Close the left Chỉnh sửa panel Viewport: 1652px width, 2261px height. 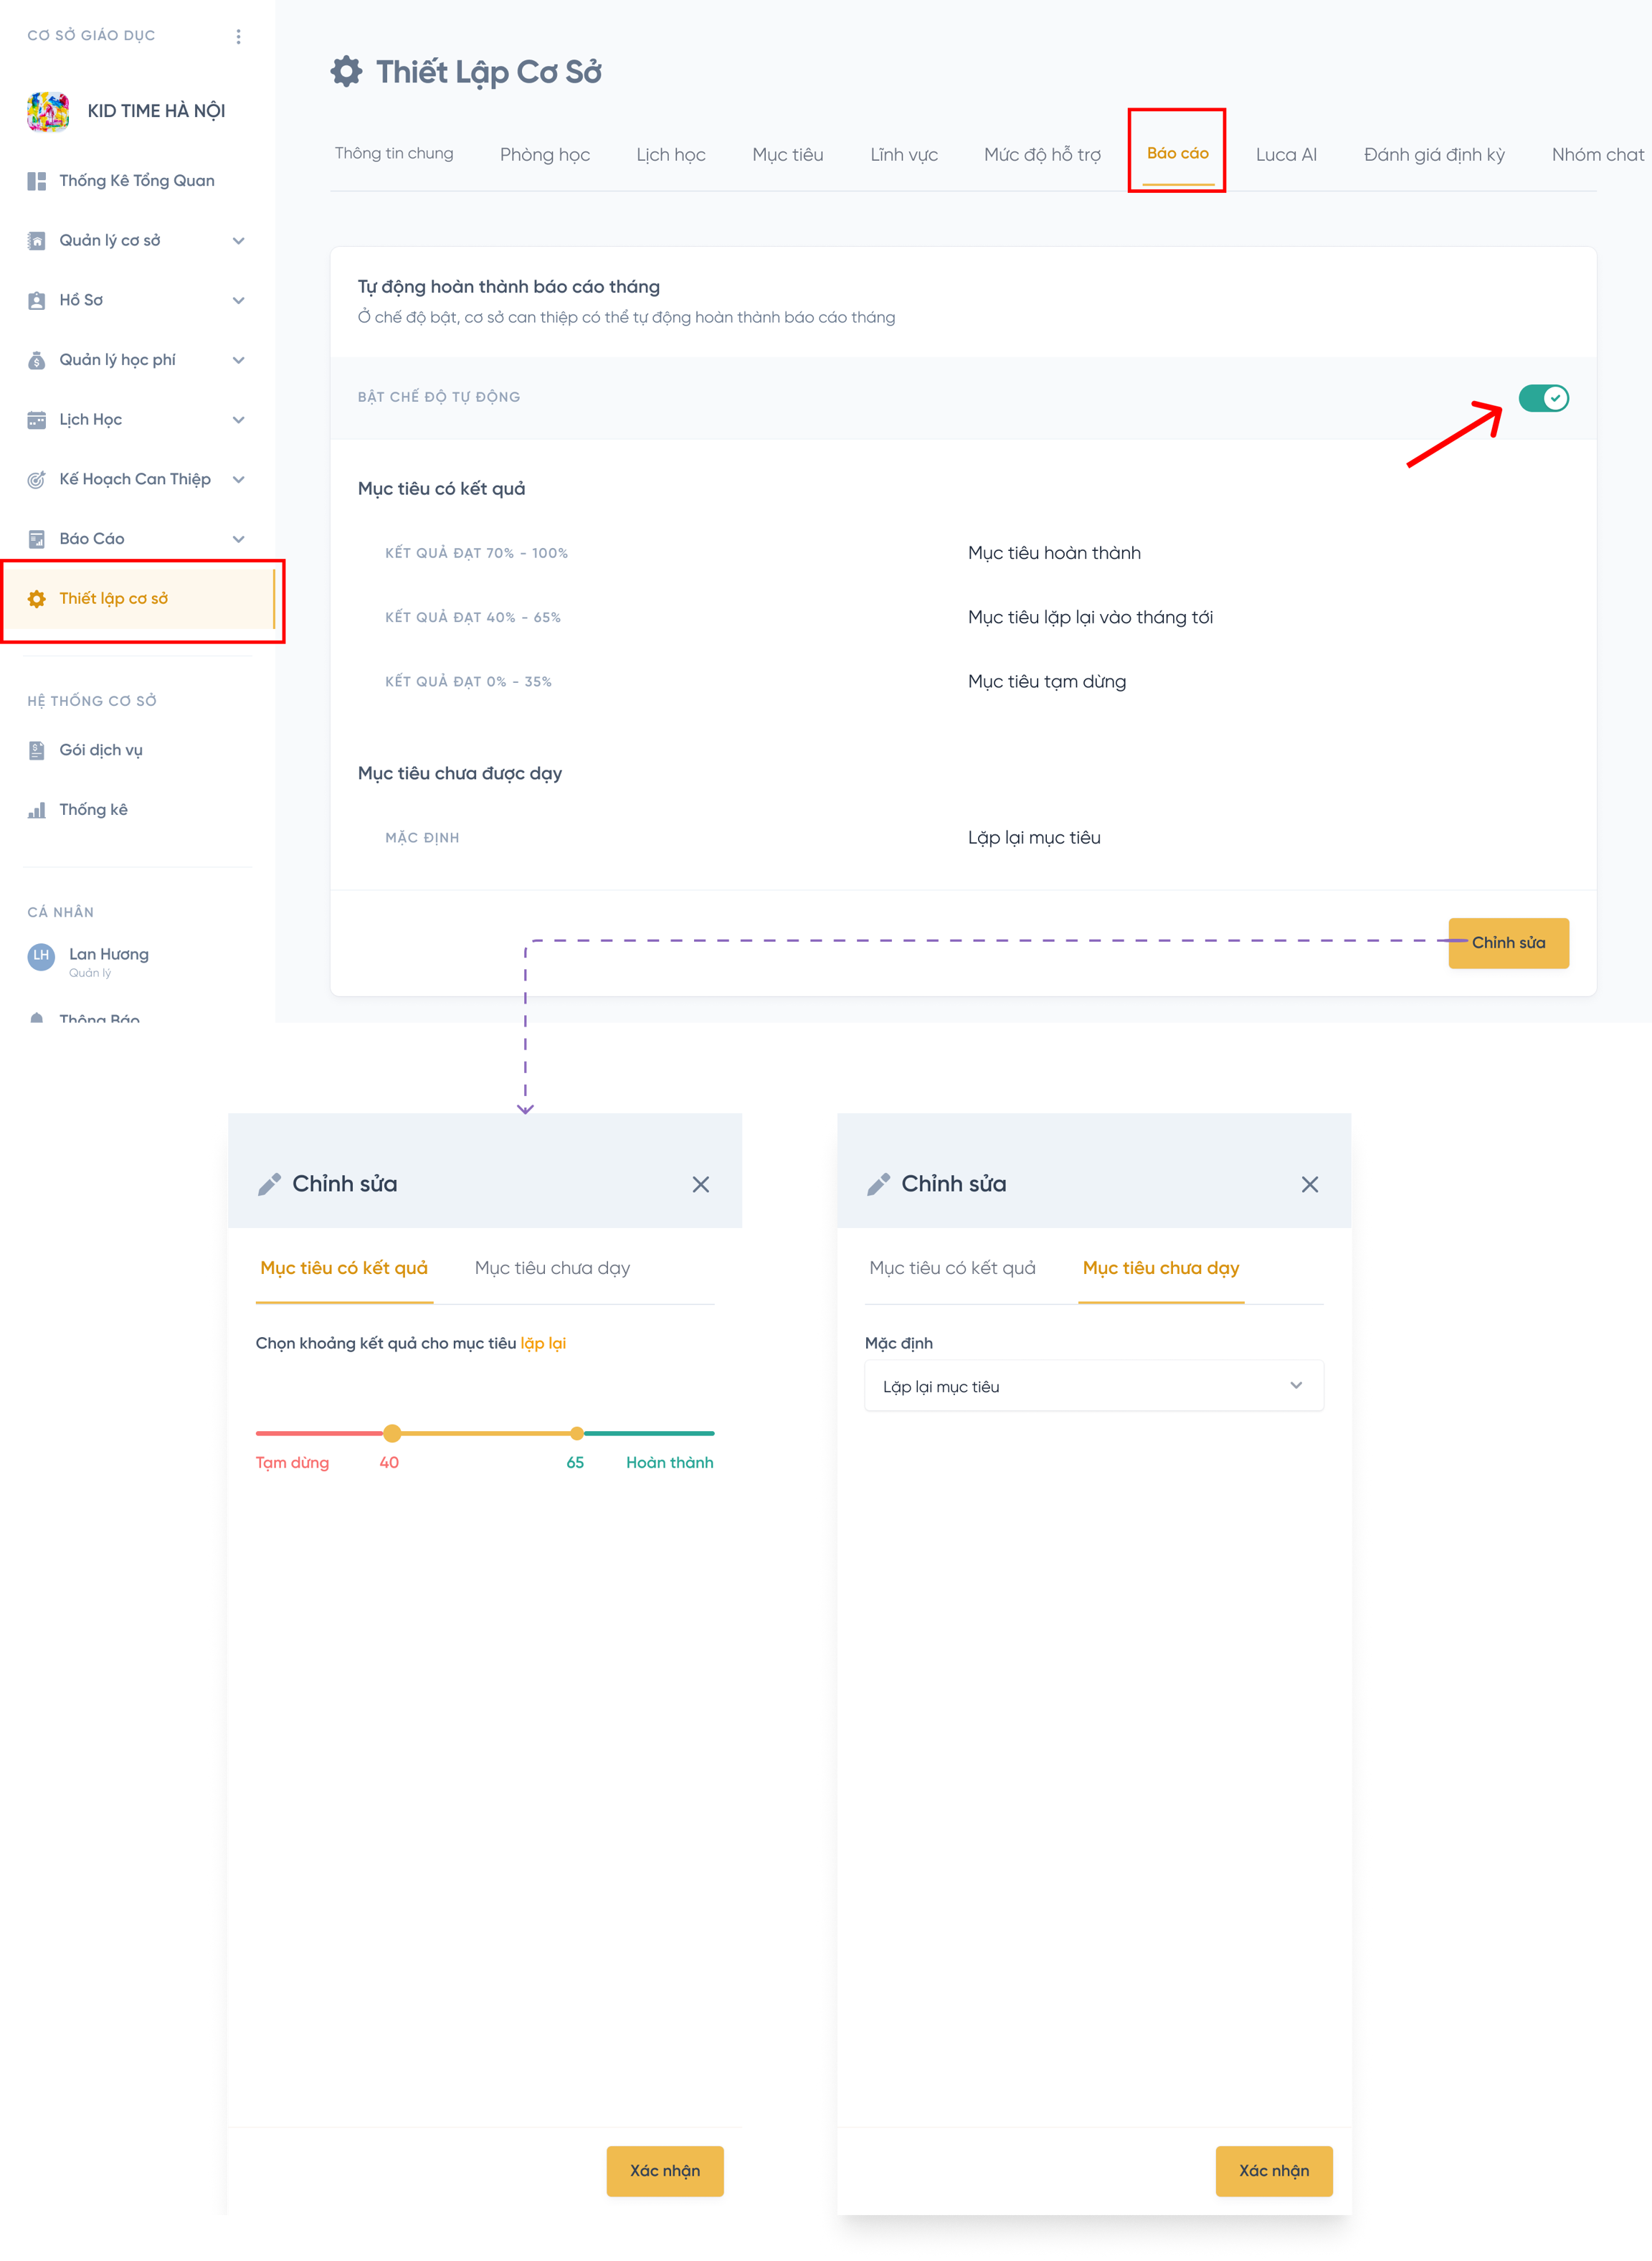coord(700,1184)
